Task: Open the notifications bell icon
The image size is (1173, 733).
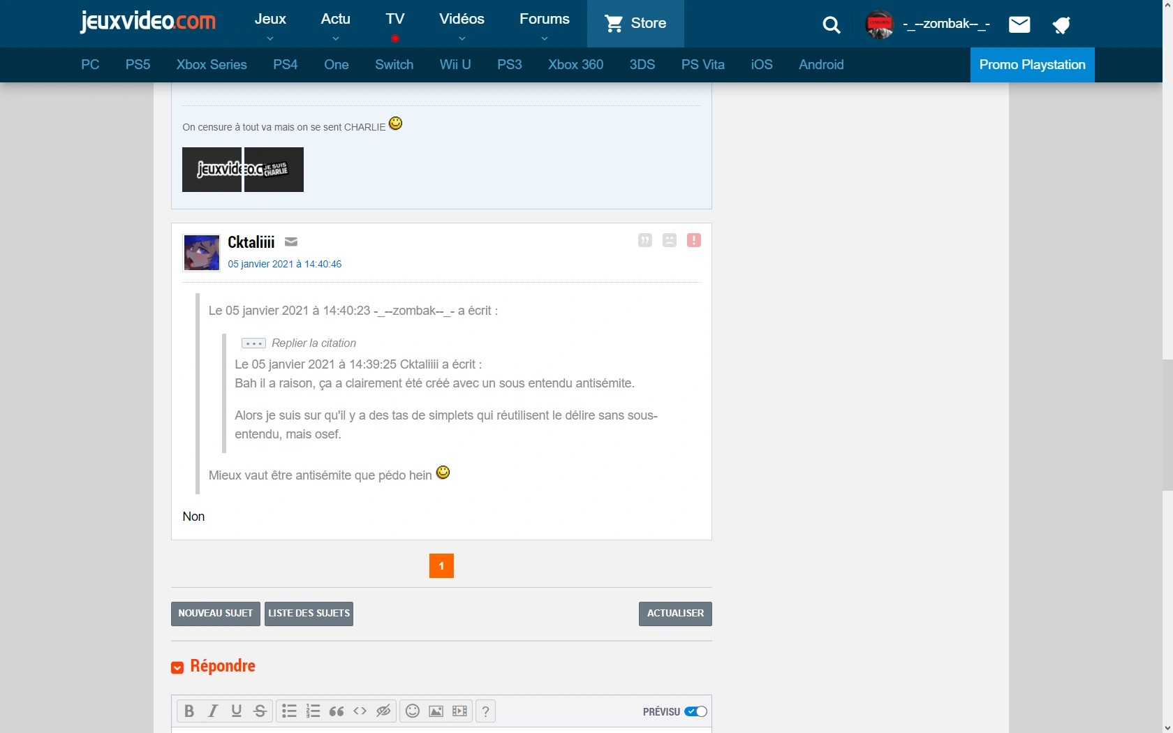Action: click(x=1061, y=26)
